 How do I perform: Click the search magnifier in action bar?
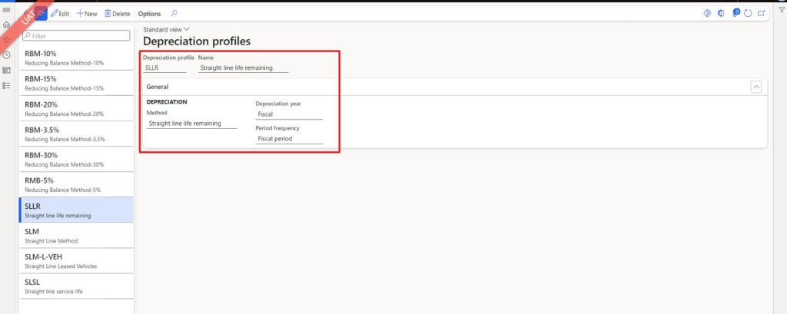(x=174, y=14)
